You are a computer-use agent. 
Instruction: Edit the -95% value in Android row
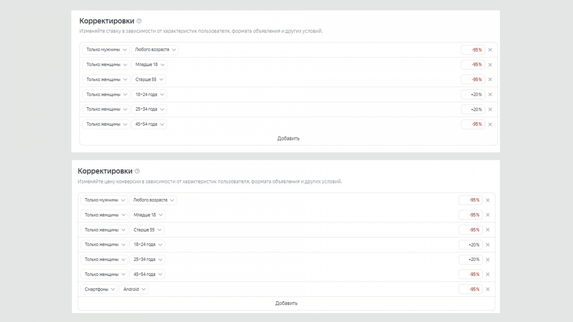(471, 289)
